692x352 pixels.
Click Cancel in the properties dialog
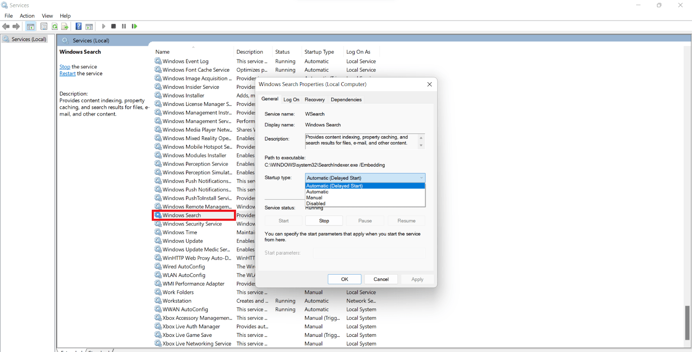[381, 279]
